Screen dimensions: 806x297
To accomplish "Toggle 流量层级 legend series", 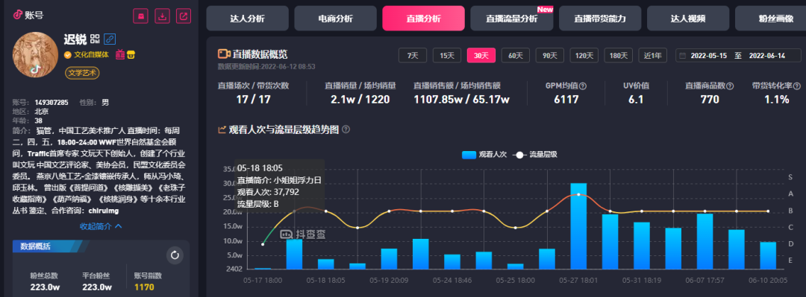I will (x=535, y=154).
